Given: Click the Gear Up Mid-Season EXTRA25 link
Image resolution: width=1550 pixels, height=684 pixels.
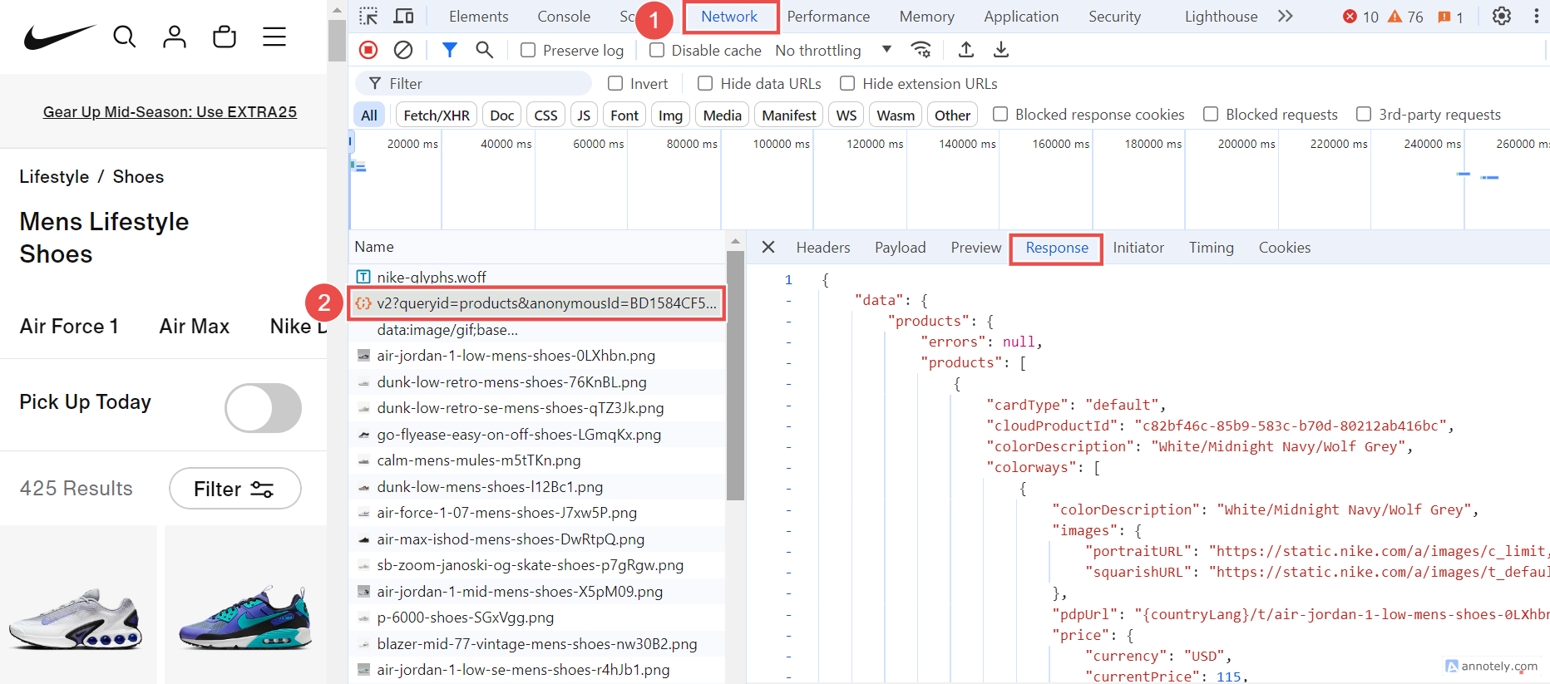Looking at the screenshot, I should pyautogui.click(x=170, y=112).
